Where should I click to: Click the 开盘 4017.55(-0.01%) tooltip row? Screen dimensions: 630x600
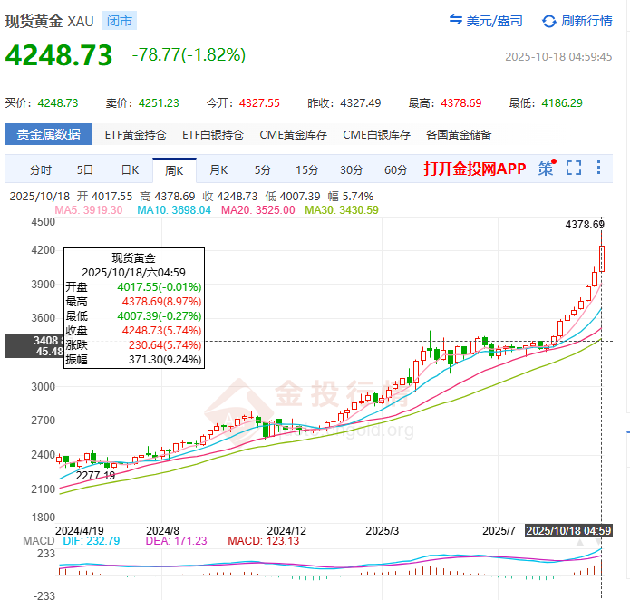tap(134, 287)
